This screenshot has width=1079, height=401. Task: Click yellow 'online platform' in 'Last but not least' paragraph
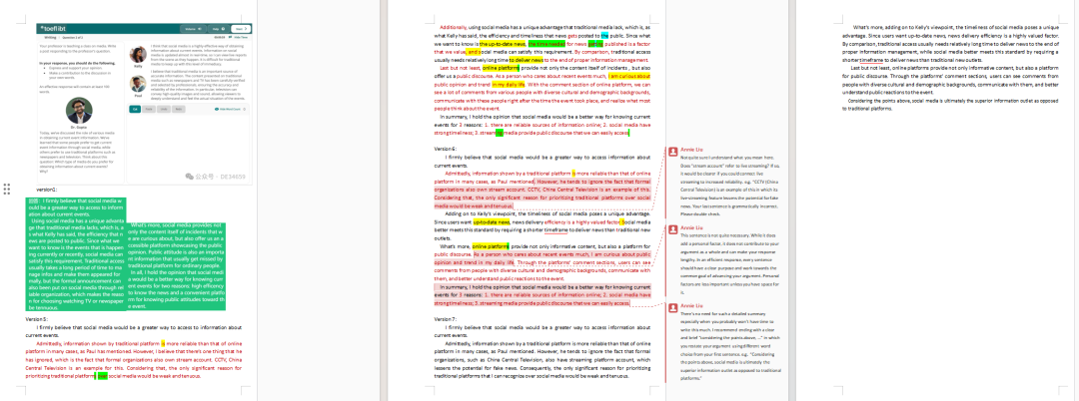pyautogui.click(x=501, y=69)
